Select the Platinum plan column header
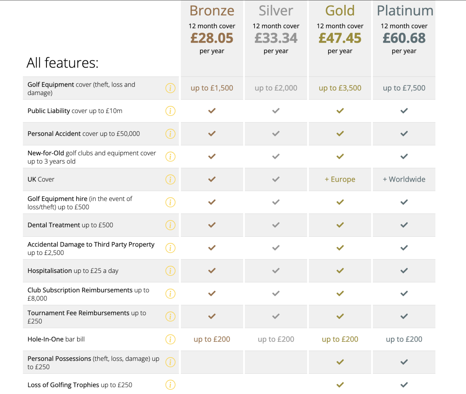This screenshot has height=394, width=466. coord(405,11)
